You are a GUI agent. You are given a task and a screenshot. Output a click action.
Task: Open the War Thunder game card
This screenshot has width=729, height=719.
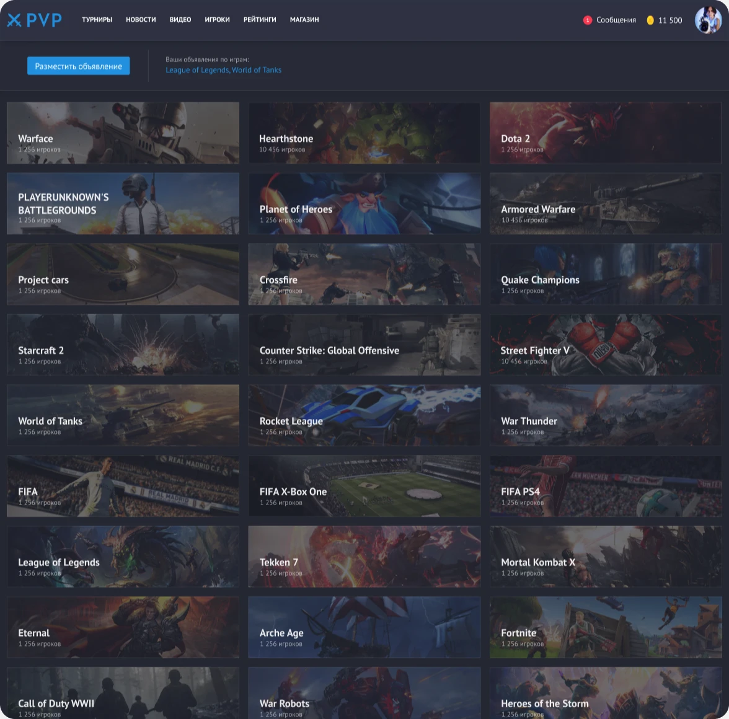pos(606,415)
